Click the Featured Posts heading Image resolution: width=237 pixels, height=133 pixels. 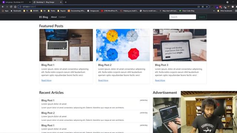click(51, 26)
